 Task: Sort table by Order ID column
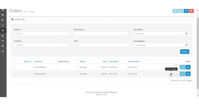tap(28, 62)
